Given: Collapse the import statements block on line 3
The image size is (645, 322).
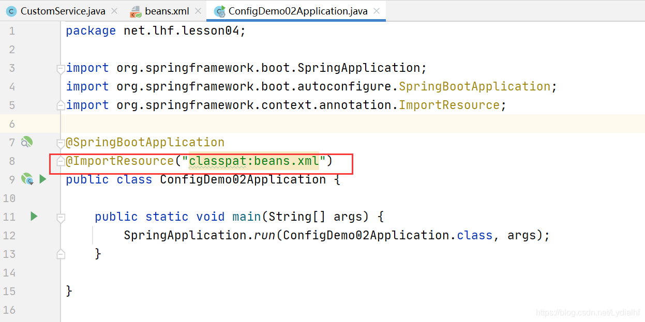Looking at the screenshot, I should [61, 68].
